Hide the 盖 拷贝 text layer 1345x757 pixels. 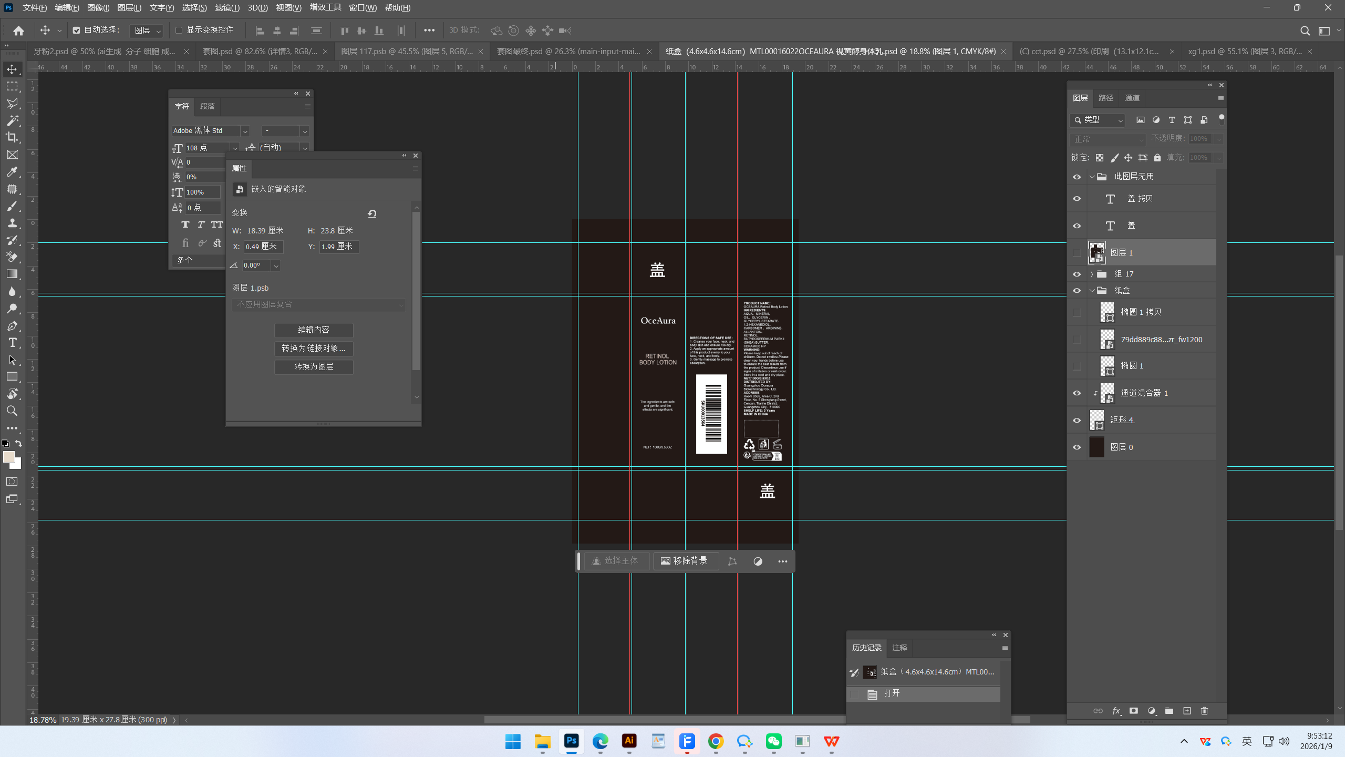(x=1077, y=199)
